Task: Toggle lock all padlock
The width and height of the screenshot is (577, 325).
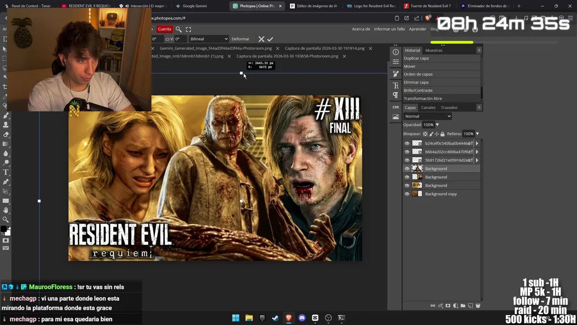Action: click(x=442, y=134)
